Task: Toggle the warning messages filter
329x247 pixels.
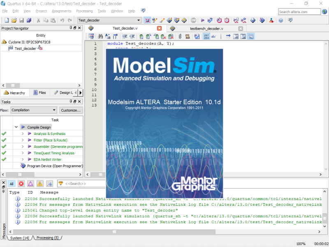Action: pos(40,184)
